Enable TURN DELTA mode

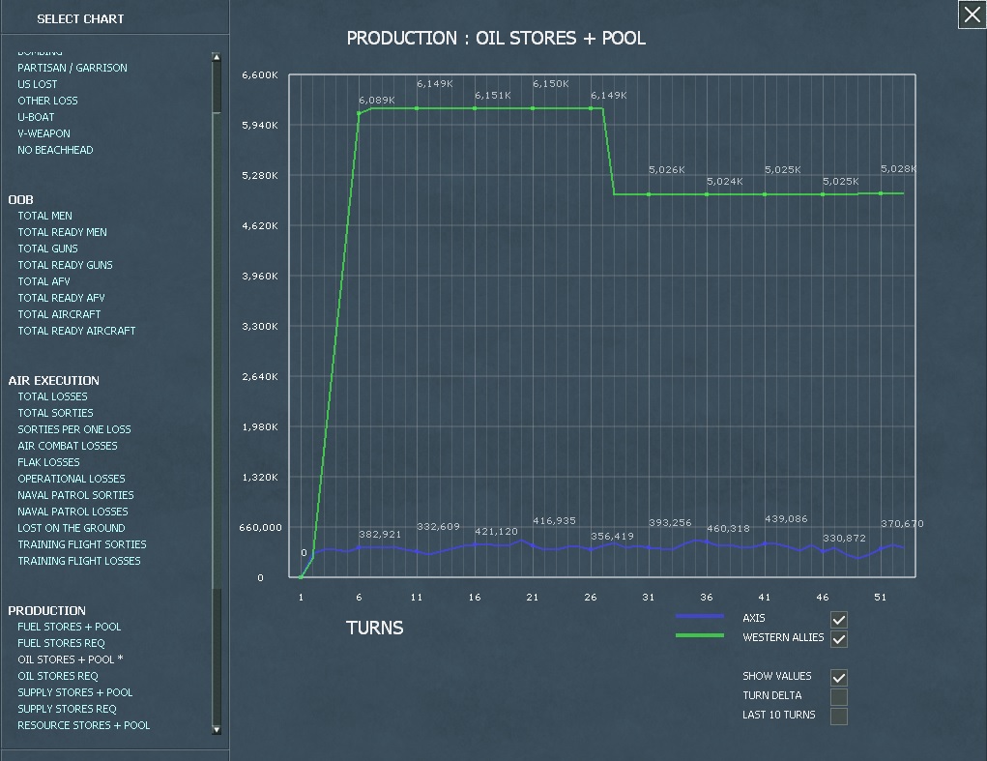tap(838, 696)
